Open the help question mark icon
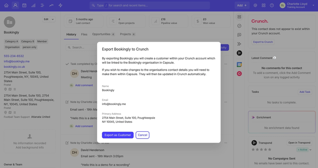Viewport: 318px width, 168px height. coord(272,5)
